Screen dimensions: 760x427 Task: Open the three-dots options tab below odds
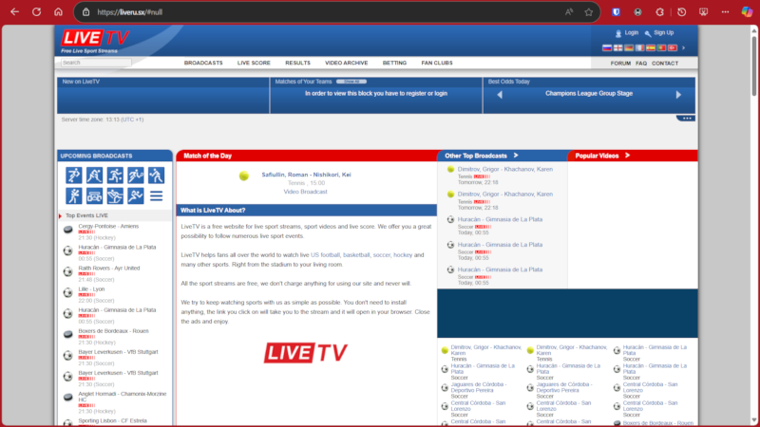[x=686, y=119]
